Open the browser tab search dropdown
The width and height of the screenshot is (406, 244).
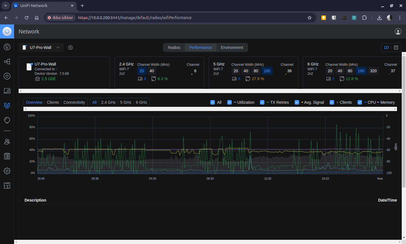(x=6, y=6)
